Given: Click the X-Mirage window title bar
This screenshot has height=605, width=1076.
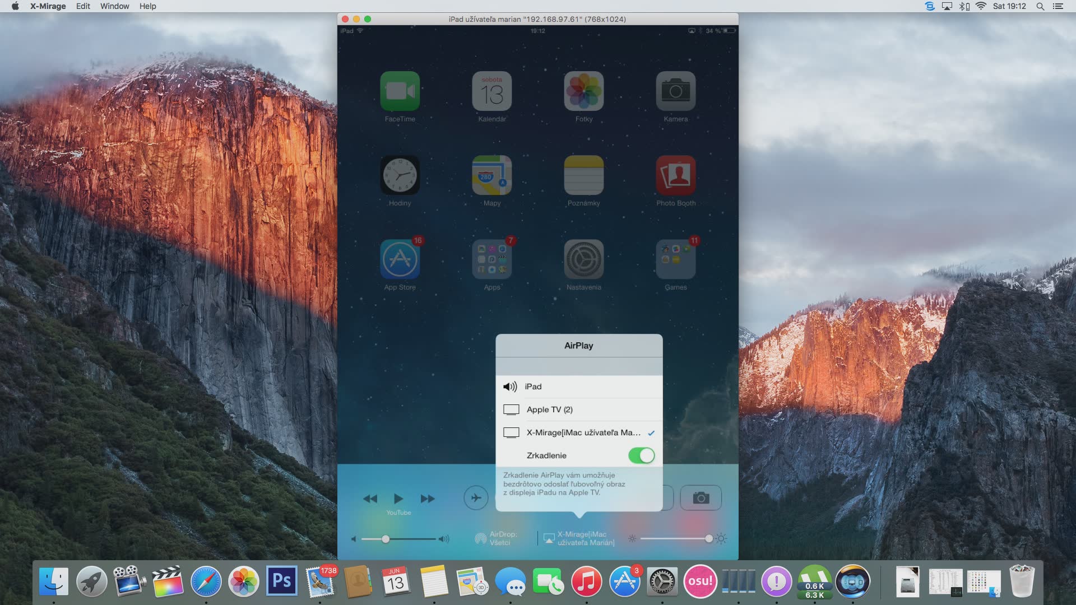Looking at the screenshot, I should coord(537,19).
